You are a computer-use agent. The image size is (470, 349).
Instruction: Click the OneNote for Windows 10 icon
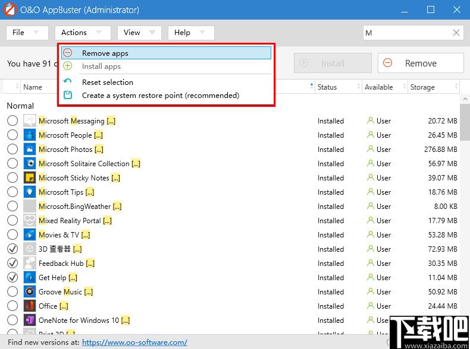click(29, 321)
